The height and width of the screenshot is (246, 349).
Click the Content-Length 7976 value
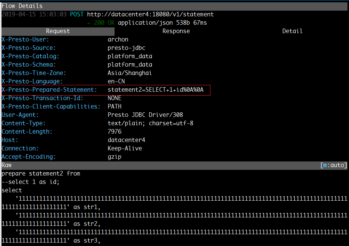point(115,131)
